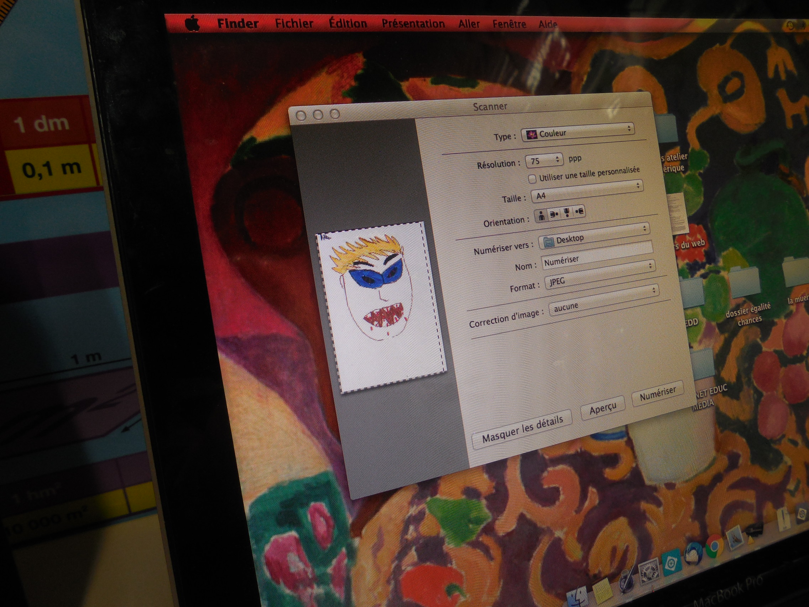Open the Présentation menu
809x607 pixels.
[x=413, y=24]
